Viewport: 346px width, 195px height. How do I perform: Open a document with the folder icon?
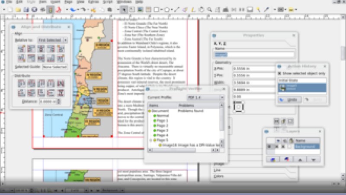click(18, 10)
